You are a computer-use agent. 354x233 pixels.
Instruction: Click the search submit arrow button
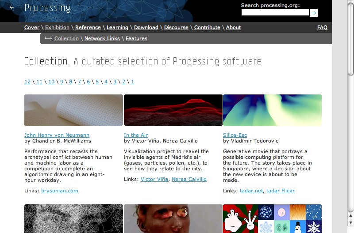314,13
